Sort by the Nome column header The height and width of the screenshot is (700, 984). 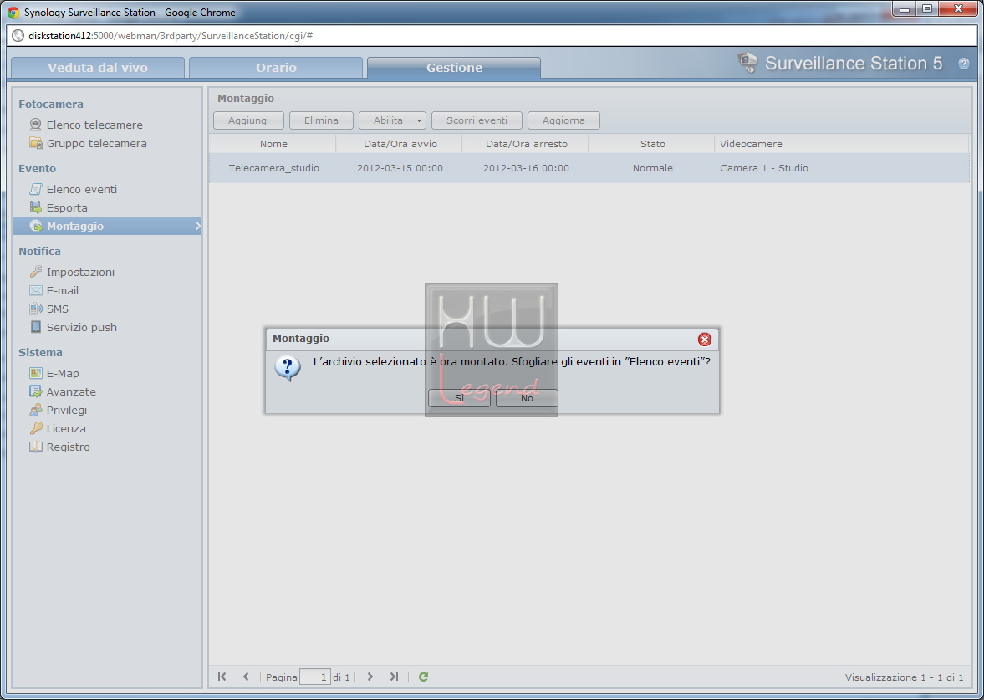pyautogui.click(x=273, y=144)
